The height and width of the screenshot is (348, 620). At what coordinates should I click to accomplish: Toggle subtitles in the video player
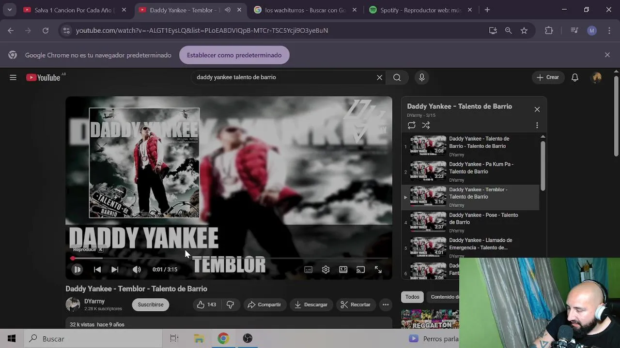click(308, 270)
